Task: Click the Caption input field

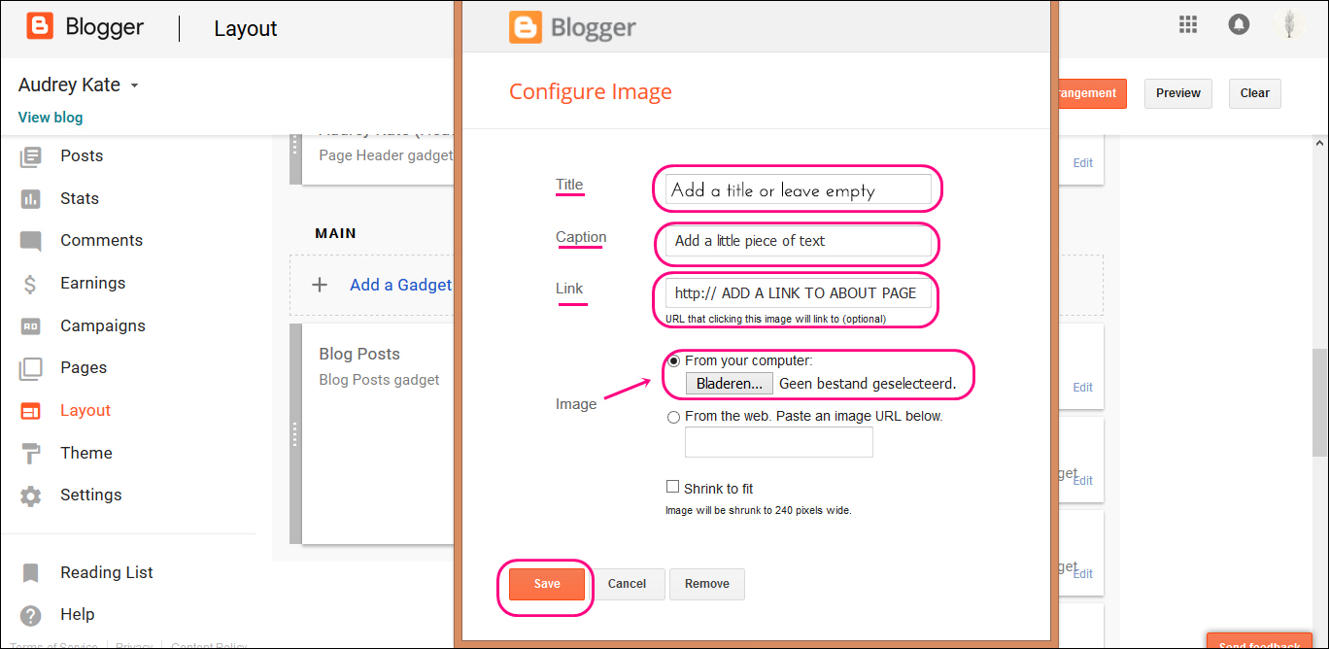Action: 799,241
